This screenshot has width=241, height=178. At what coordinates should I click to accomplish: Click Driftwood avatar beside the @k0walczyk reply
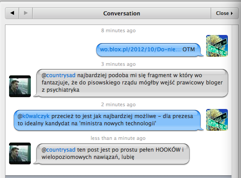(217, 120)
